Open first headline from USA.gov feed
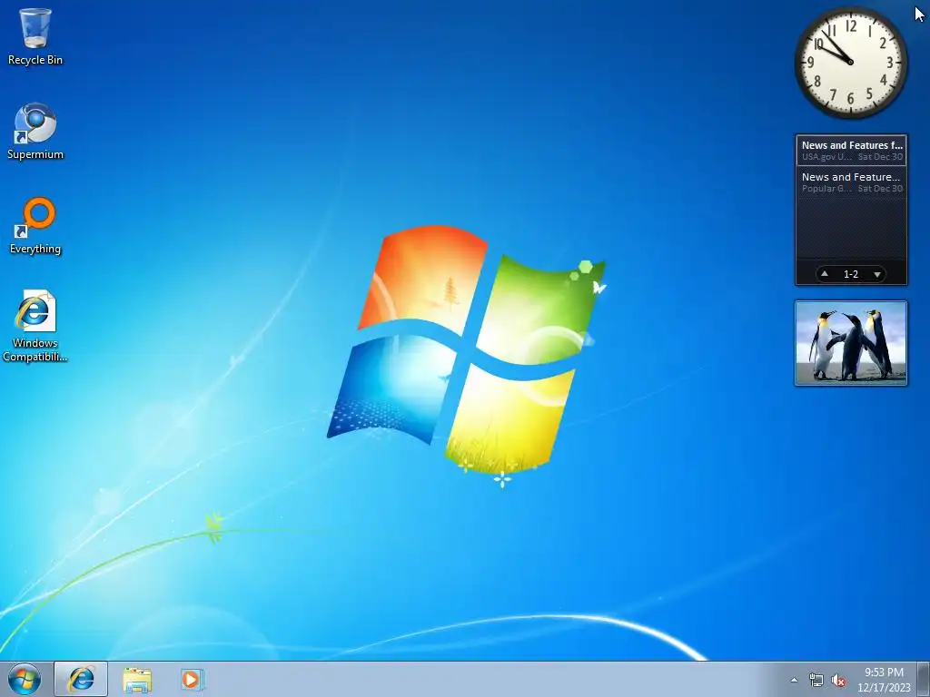The image size is (930, 697). pos(851,151)
